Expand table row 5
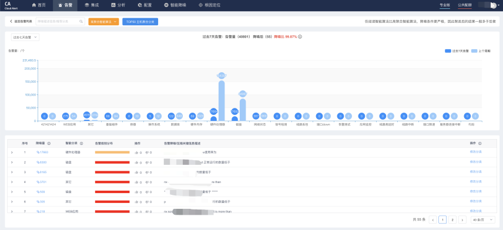503x230 pixels. [x=12, y=192]
